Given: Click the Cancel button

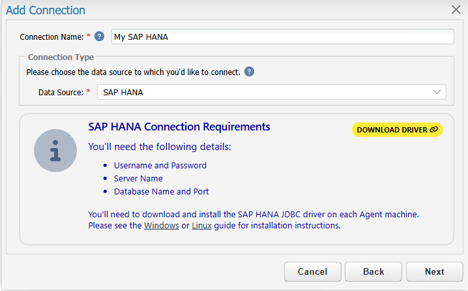Looking at the screenshot, I should click(312, 271).
